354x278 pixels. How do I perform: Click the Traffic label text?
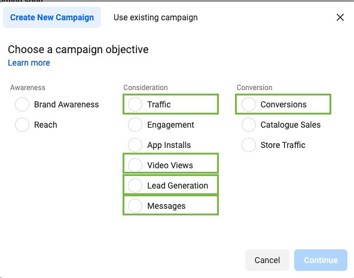(159, 104)
